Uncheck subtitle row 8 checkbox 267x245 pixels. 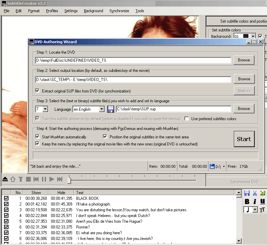pyautogui.click(x=6, y=238)
